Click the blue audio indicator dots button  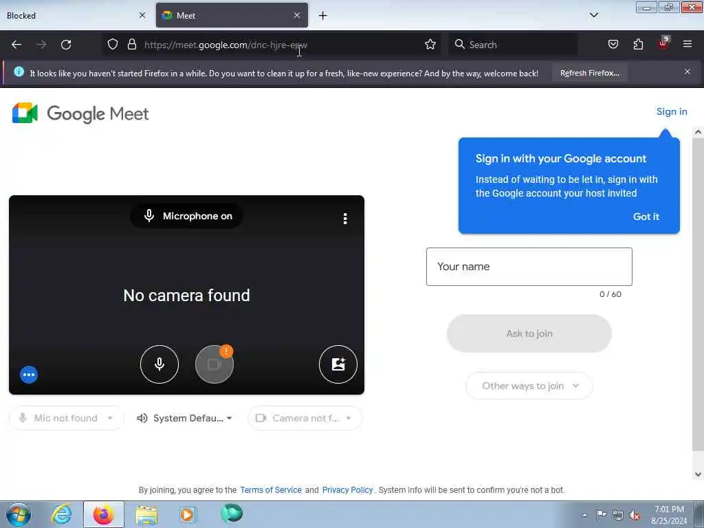[x=29, y=375]
